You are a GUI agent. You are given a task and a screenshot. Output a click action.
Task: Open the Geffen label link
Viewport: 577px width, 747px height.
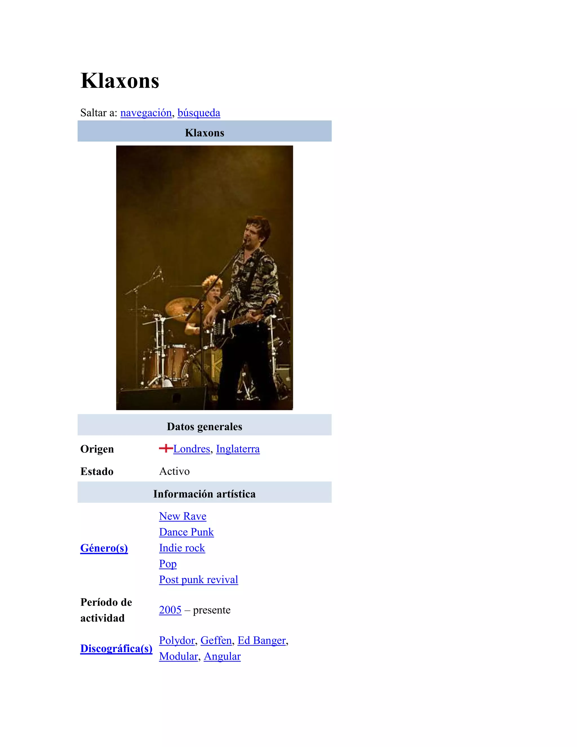pos(216,640)
